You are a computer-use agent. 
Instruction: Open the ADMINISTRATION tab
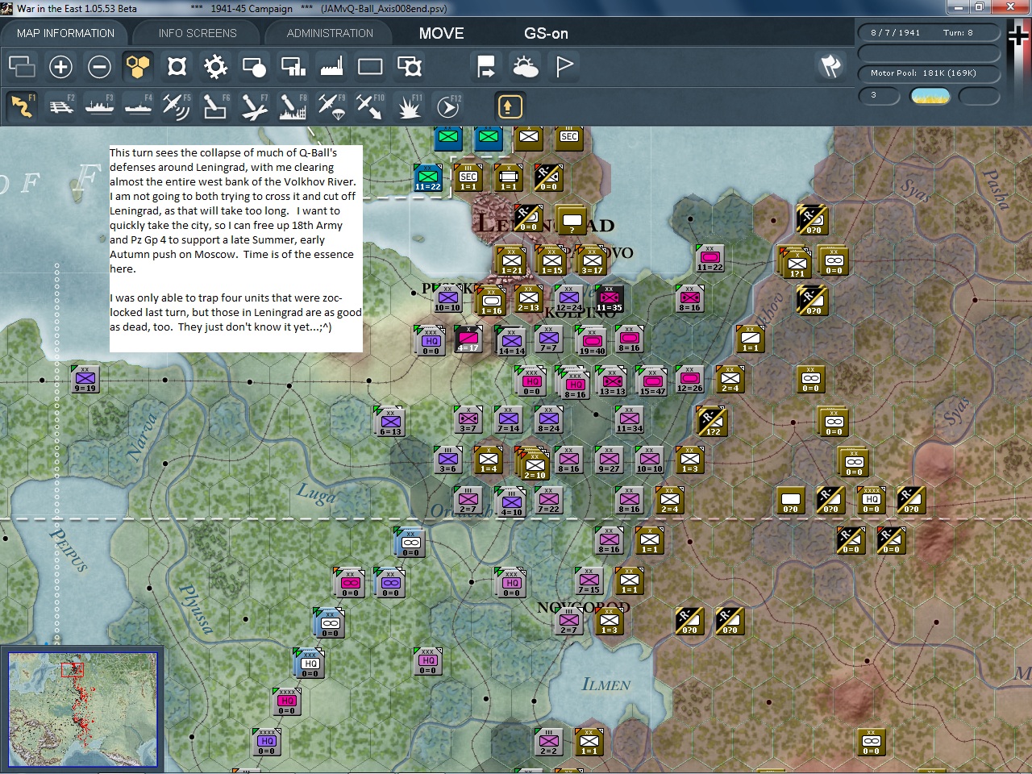[x=330, y=33]
